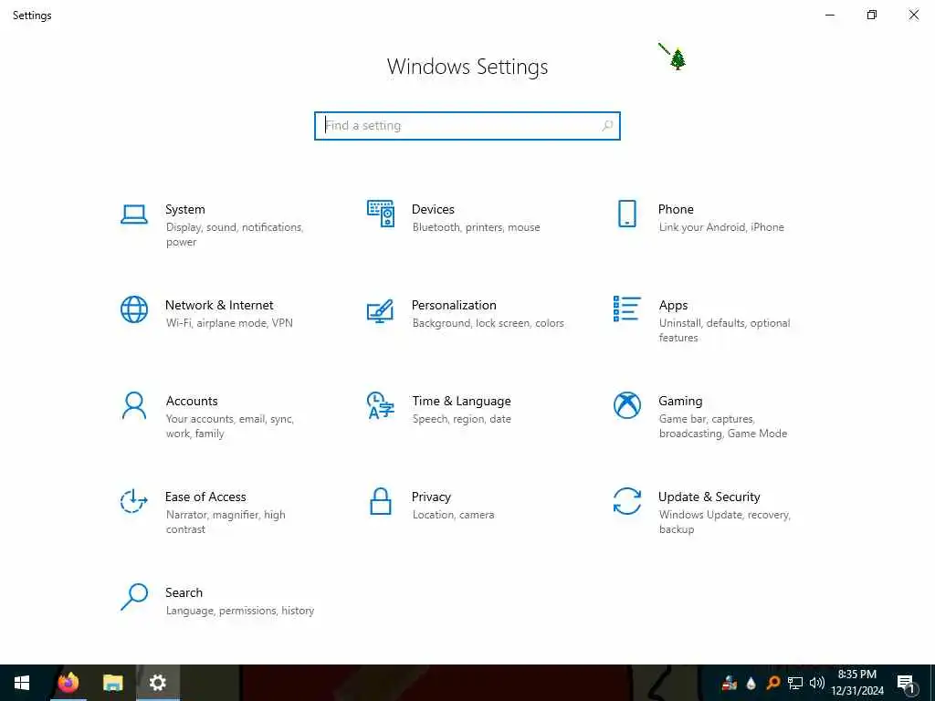Open Devices keyboard-and-speaker icon

click(x=381, y=214)
